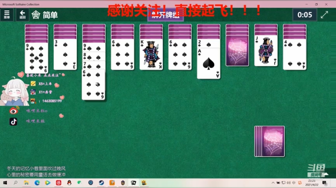Open QQ penguin icon in taskbar

click(x=69, y=183)
